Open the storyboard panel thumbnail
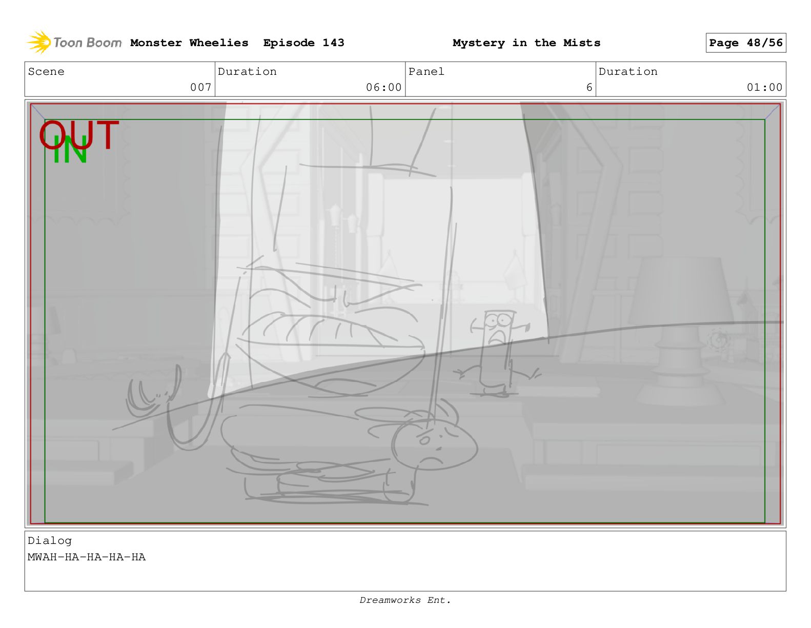811x628 pixels. [x=406, y=314]
